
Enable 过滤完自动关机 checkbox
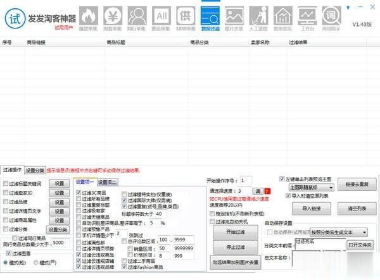pos(212,221)
